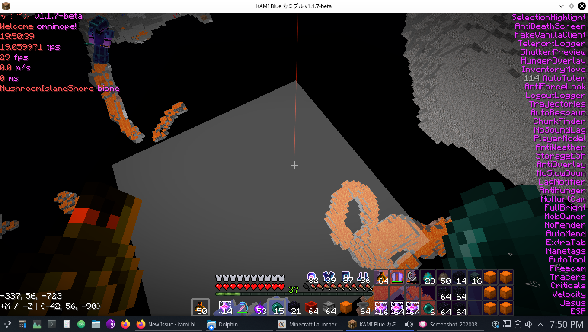Select the ender pearl hotbar slot with 15

click(277, 307)
